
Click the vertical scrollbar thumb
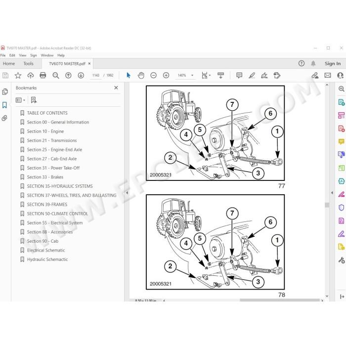[327, 205]
